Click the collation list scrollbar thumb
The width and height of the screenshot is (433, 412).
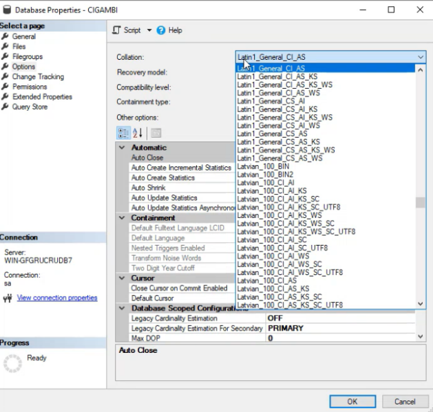(x=421, y=202)
